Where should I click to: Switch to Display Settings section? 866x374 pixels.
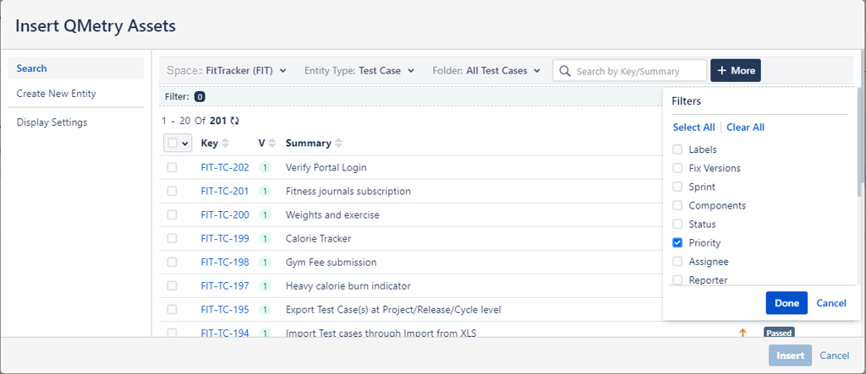click(x=52, y=122)
